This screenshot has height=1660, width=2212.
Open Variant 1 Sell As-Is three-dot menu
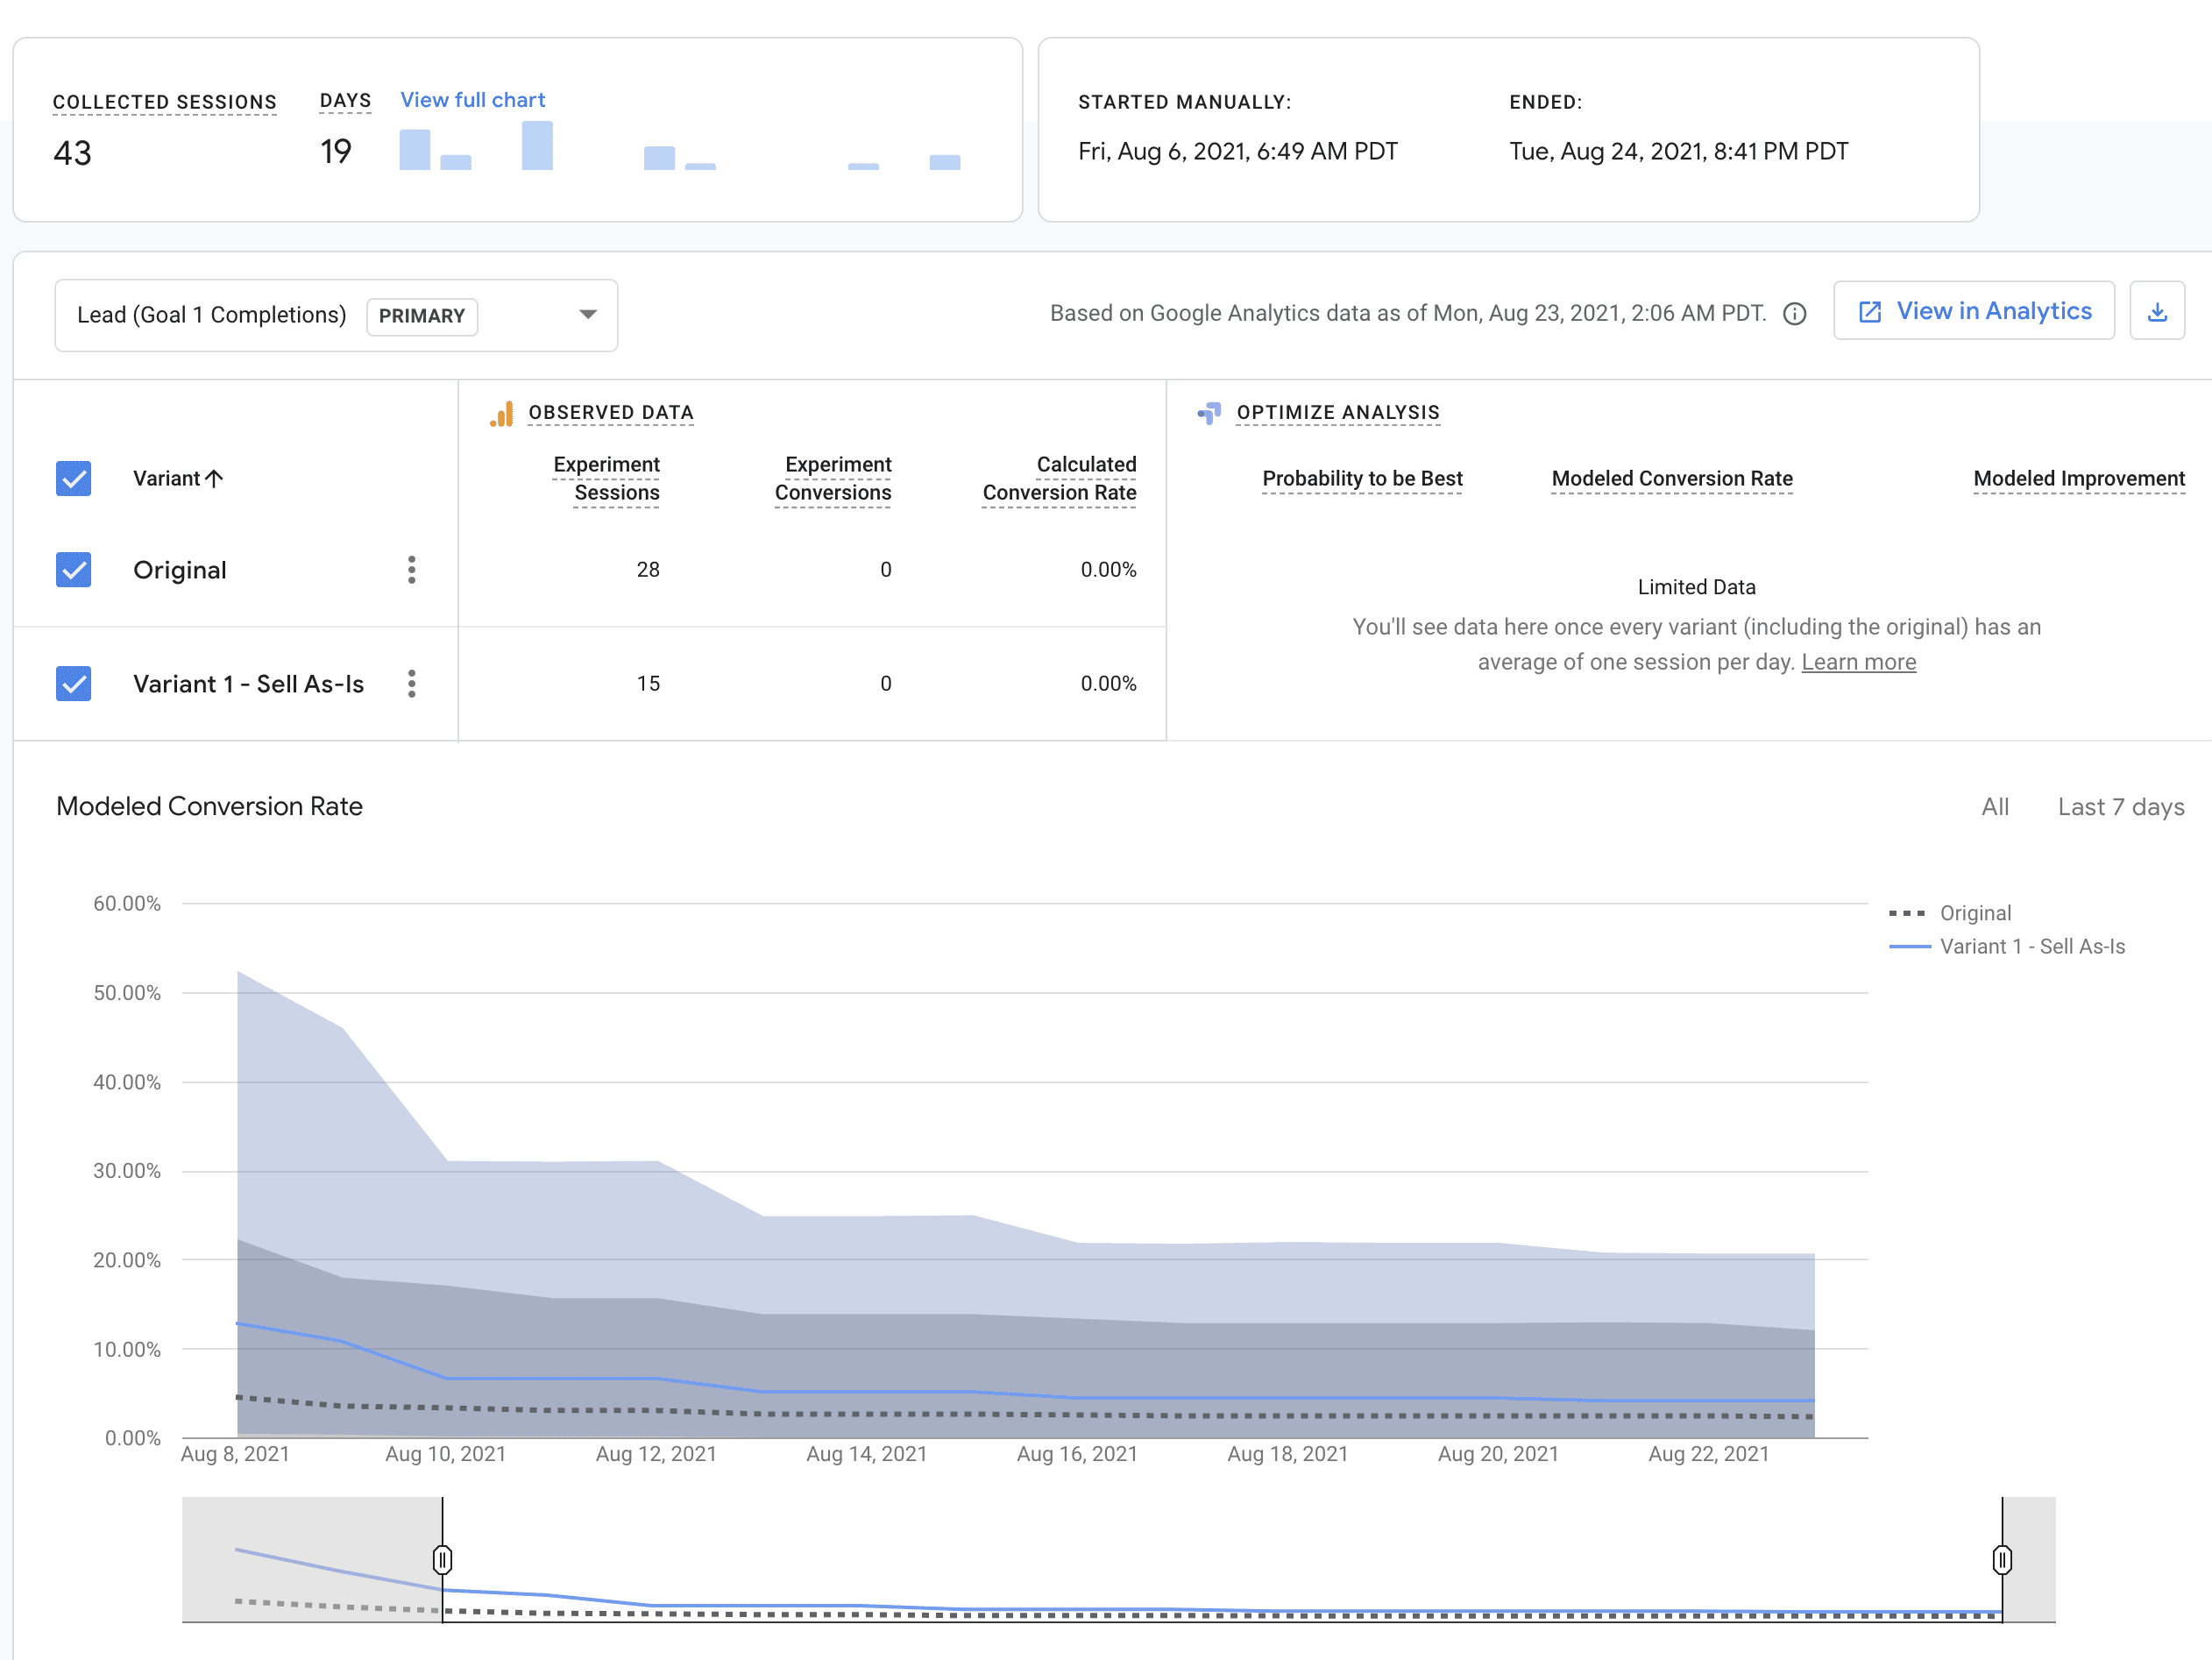tap(411, 684)
